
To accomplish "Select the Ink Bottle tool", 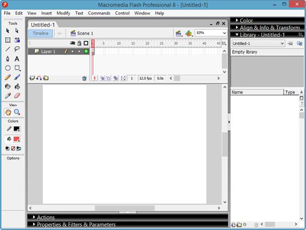I will 8,86.
